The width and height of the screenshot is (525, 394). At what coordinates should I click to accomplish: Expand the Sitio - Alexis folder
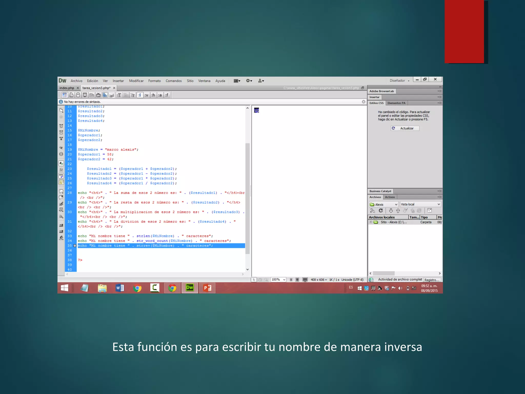point(371,222)
